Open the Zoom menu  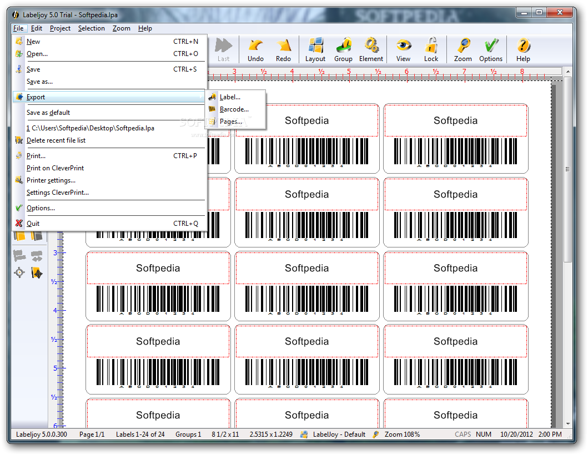122,28
